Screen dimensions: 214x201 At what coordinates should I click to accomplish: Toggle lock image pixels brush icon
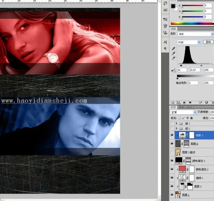[x=184, y=118]
